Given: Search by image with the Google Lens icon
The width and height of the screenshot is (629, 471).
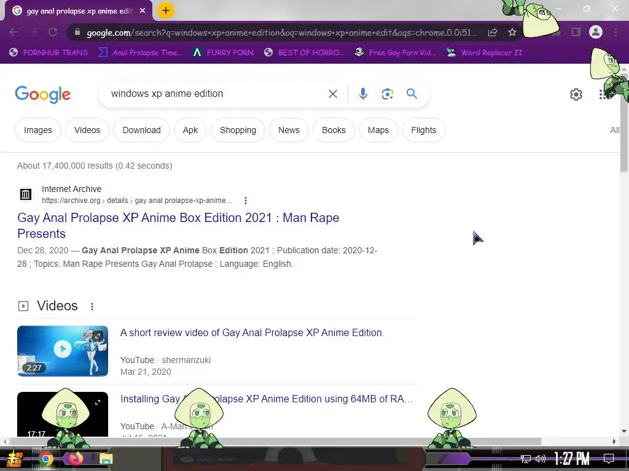Looking at the screenshot, I should (387, 94).
